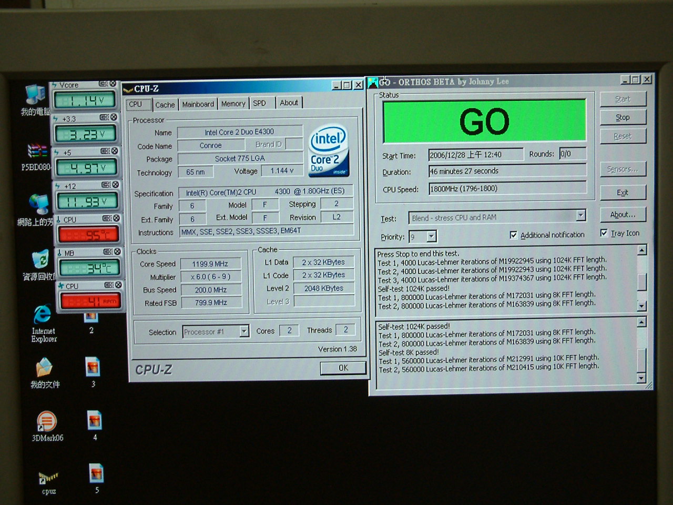Click the Name field Intel Core 2 Duo E4300

point(239,132)
